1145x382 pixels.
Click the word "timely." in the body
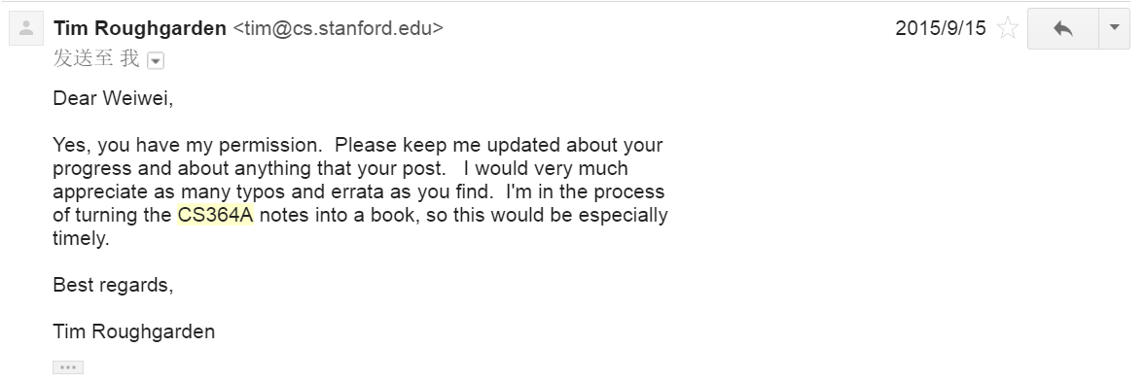81,239
